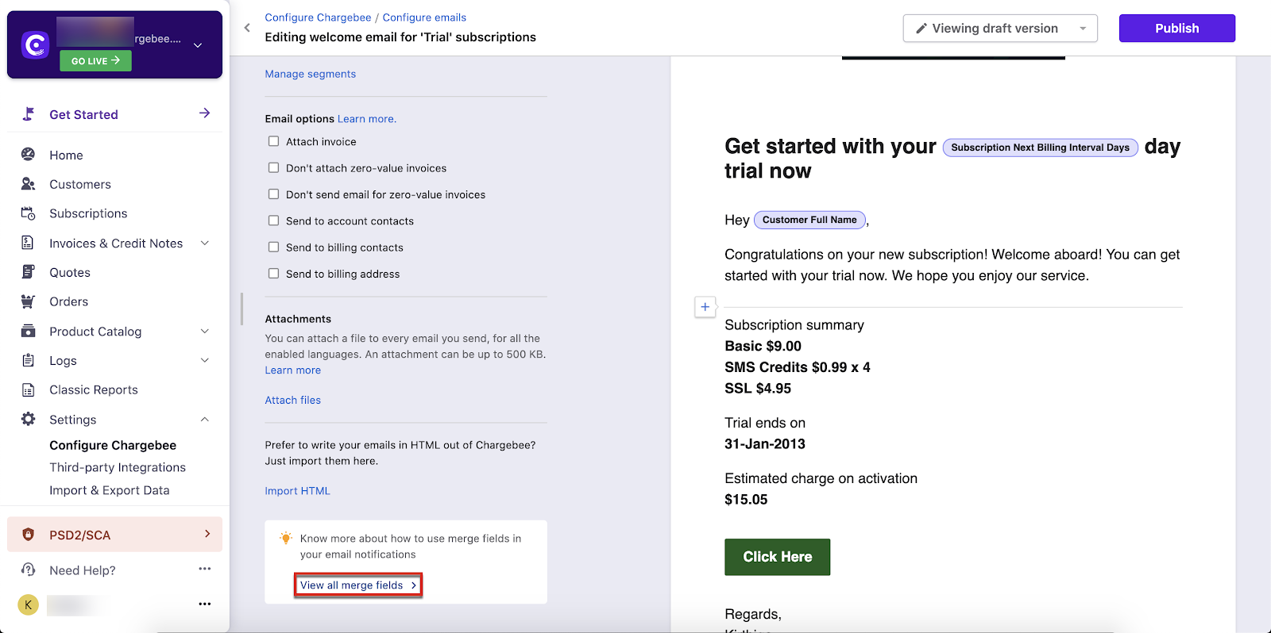Click the green Click Here email button
This screenshot has height=633, width=1271.
coord(777,557)
